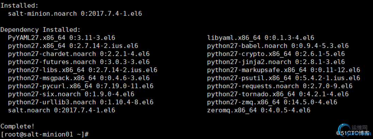The height and width of the screenshot is (139, 373).
Task: Click the python27-babel.noarch entry
Action: tap(278, 46)
